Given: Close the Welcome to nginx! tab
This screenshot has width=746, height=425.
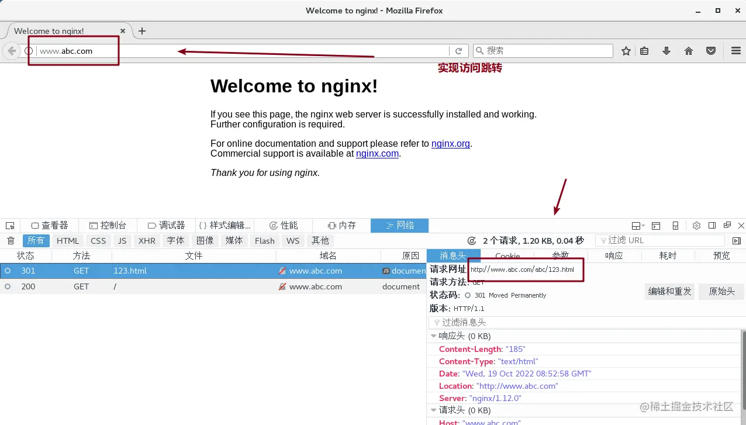Looking at the screenshot, I should (123, 31).
